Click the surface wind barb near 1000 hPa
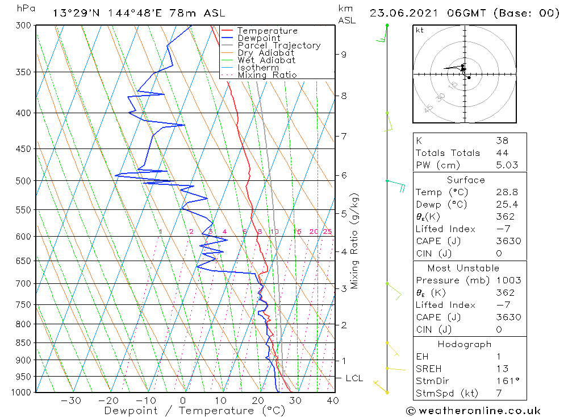This screenshot has width=568, height=417. coord(381,387)
